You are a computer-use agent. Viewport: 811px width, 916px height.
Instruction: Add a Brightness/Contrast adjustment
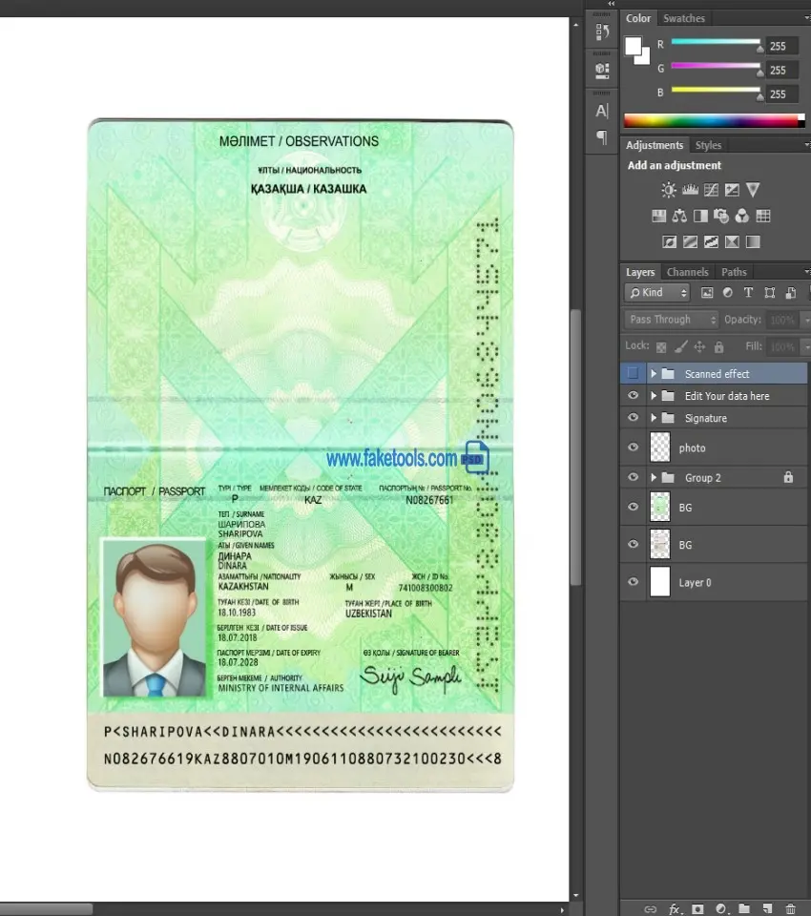(x=669, y=190)
